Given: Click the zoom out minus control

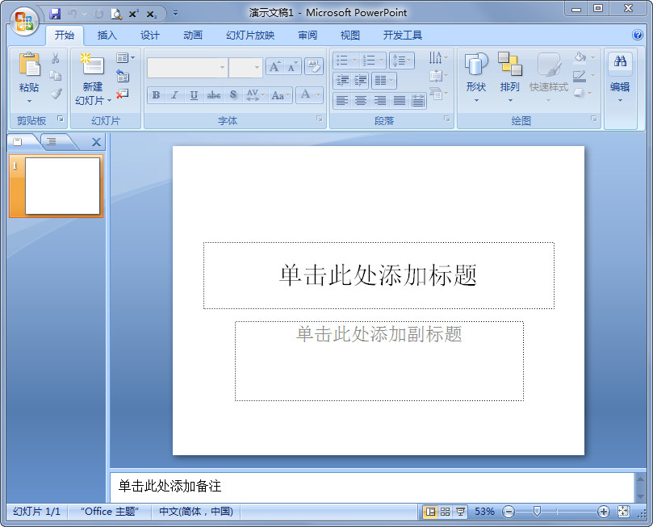Looking at the screenshot, I should click(x=508, y=511).
